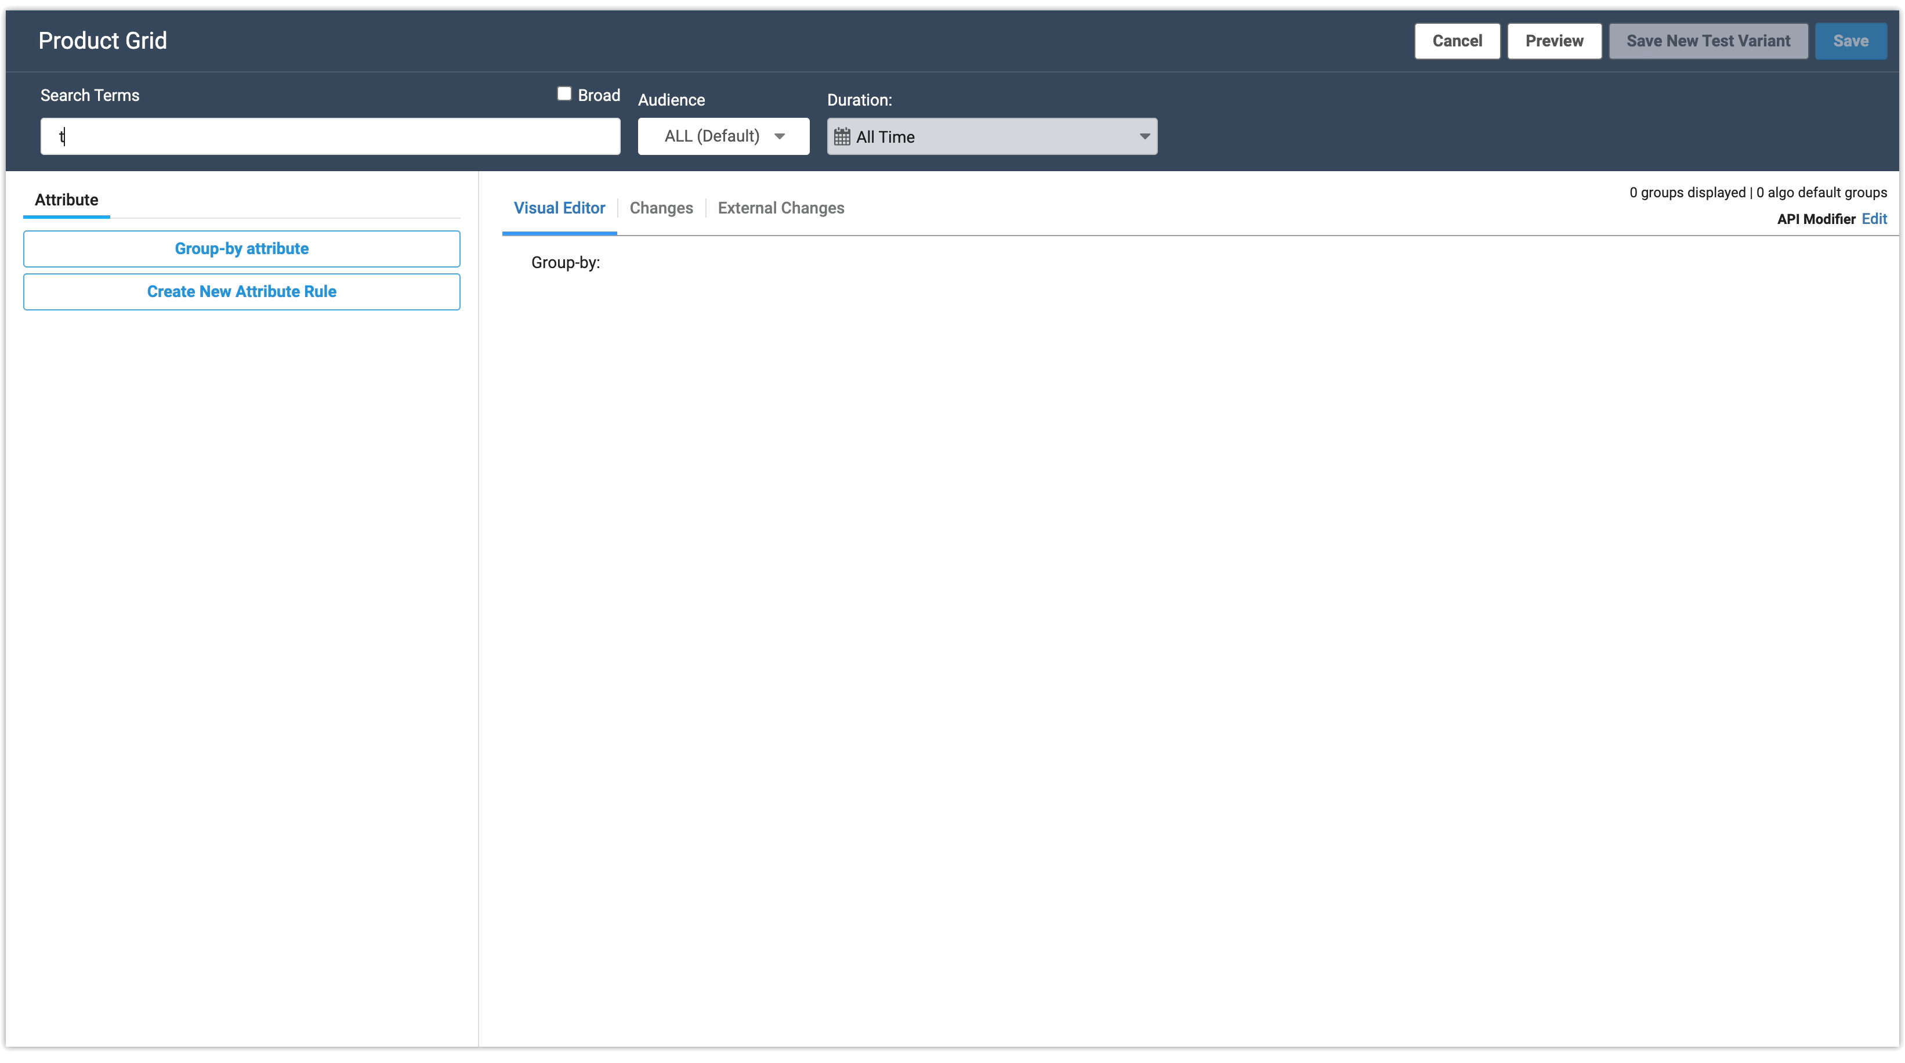Image resolution: width=1905 pixels, height=1063 pixels.
Task: Click the groups displayed count text
Action: coord(1687,192)
